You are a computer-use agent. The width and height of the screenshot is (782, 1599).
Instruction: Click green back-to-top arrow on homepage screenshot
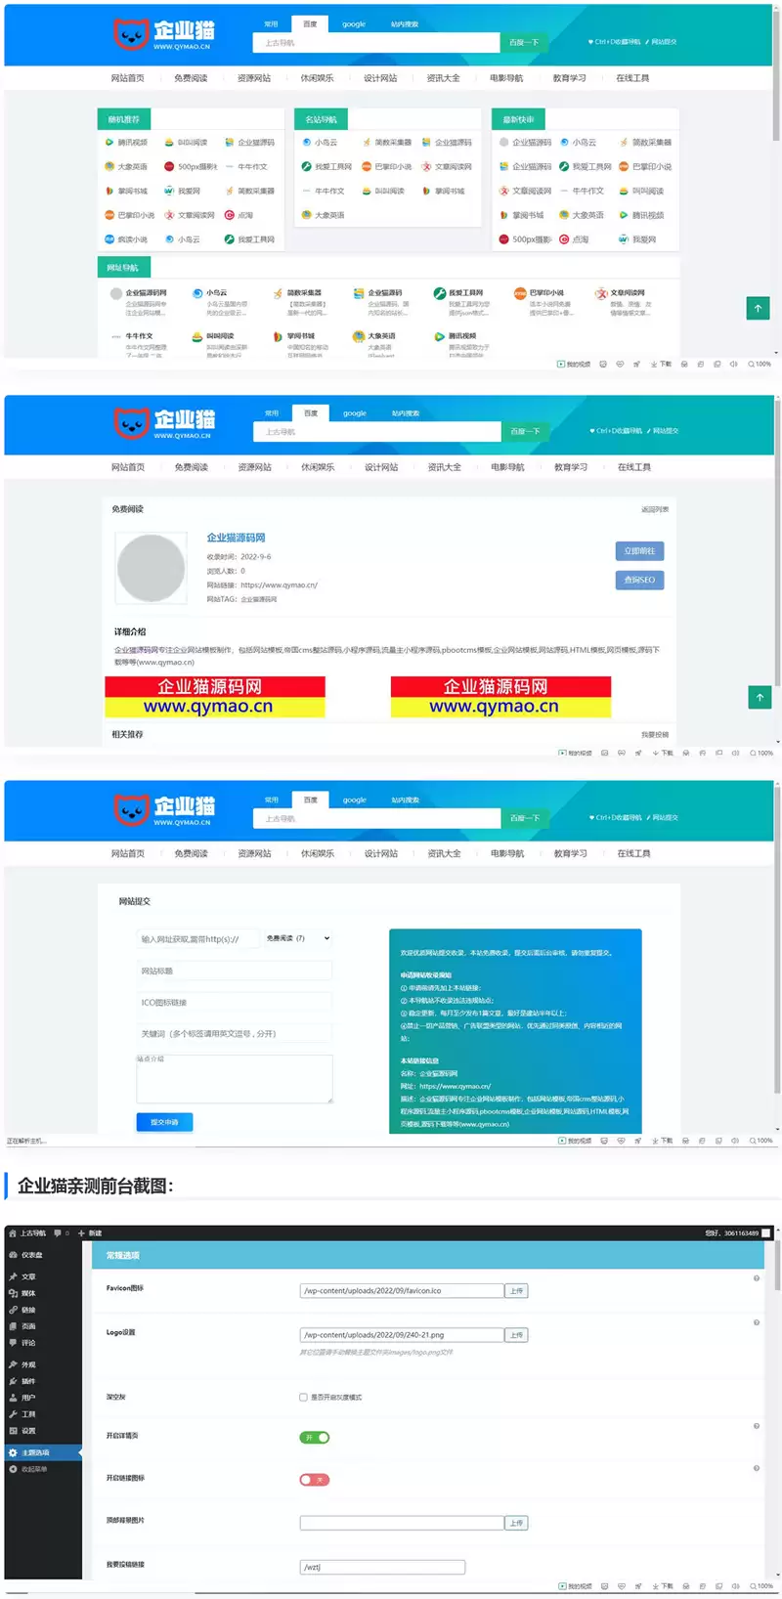758,309
